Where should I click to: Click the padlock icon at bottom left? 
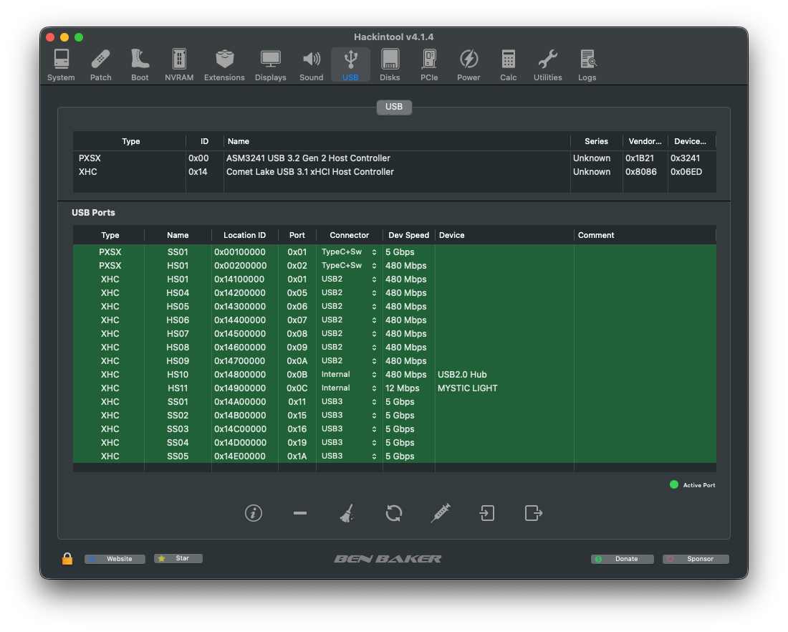click(x=67, y=559)
